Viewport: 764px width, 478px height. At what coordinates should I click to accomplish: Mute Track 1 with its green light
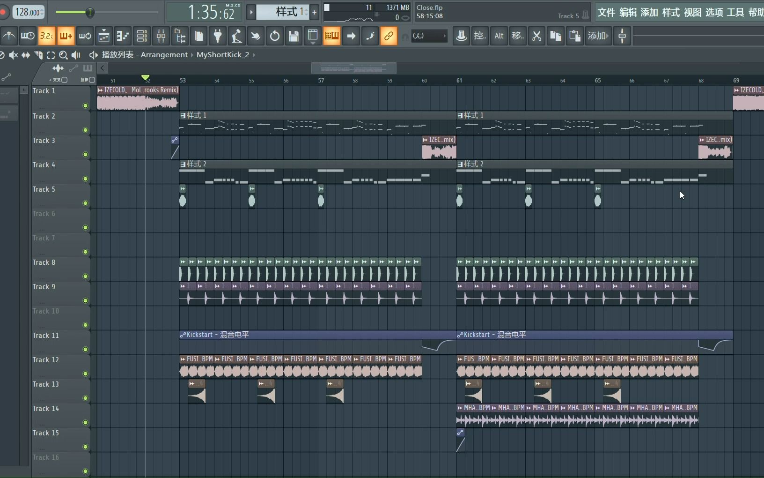pyautogui.click(x=85, y=106)
